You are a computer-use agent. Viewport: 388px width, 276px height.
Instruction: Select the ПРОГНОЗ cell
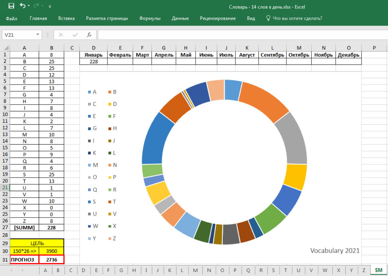click(x=25, y=259)
